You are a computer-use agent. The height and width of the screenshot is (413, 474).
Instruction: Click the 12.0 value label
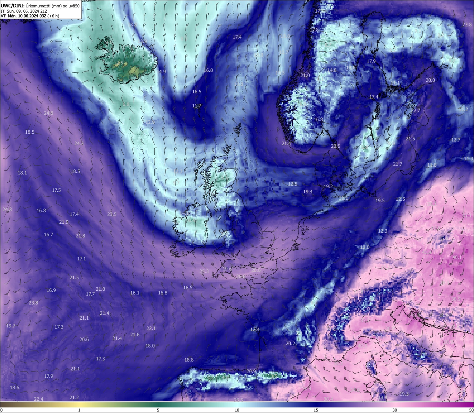(365, 247)
